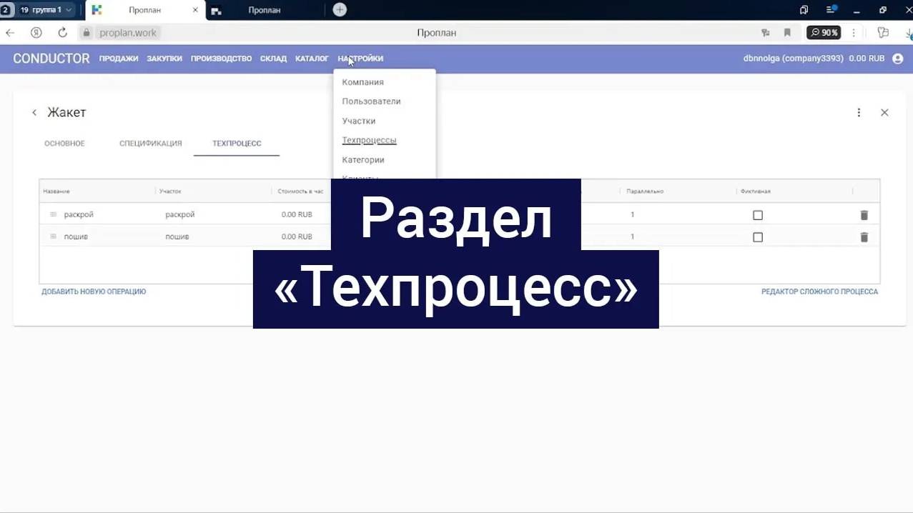
Task: Switch to СПЕЦИФИКАЦИЯ tab
Action: click(x=151, y=144)
